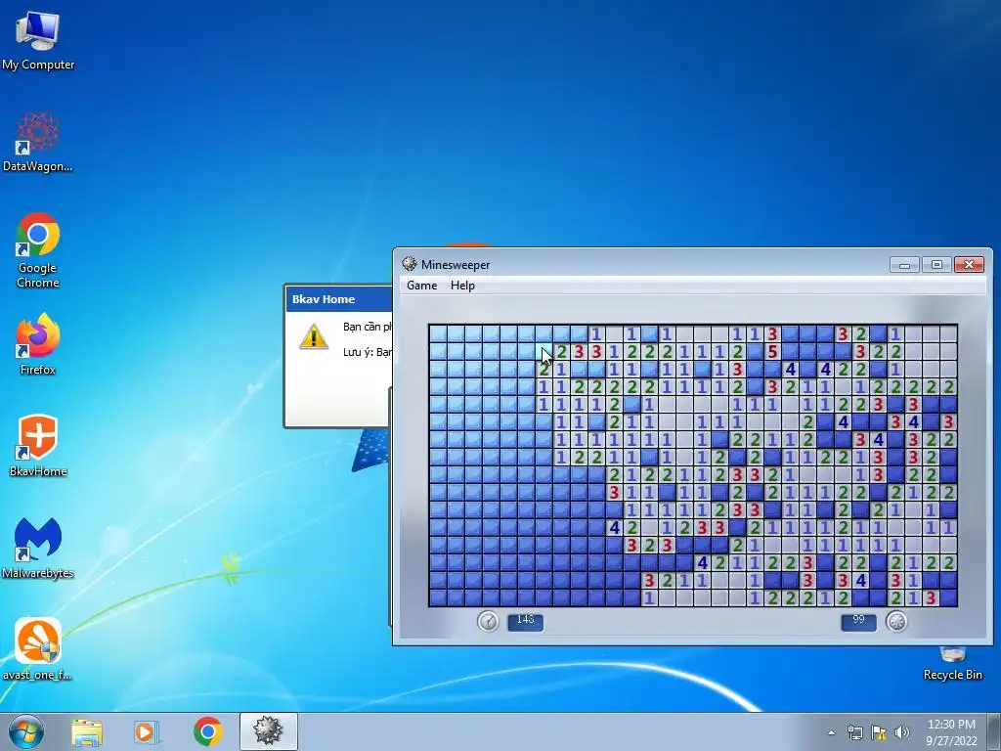
Task: Select the Google Chrome desktop shortcut
Action: [x=38, y=249]
